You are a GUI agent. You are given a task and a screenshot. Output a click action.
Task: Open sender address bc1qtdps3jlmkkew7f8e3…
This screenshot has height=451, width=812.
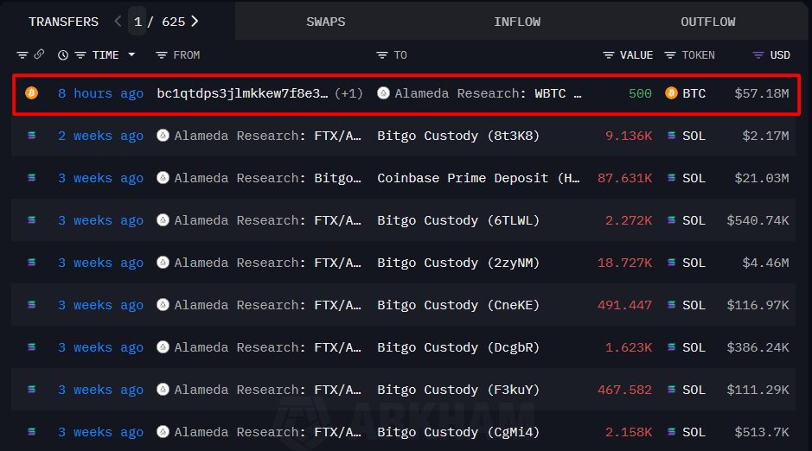tap(242, 93)
